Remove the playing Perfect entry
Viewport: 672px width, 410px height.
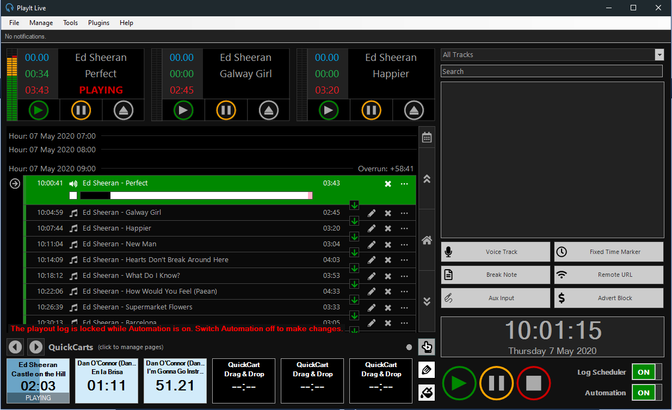pyautogui.click(x=388, y=184)
